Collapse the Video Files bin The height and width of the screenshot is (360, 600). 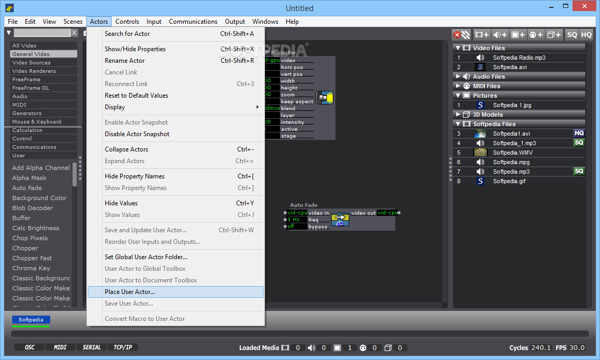[458, 48]
